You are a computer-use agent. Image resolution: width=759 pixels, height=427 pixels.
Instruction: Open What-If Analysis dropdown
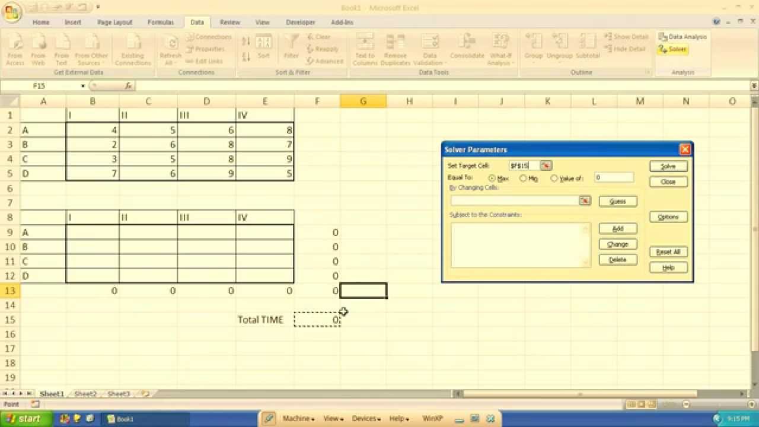click(x=501, y=50)
